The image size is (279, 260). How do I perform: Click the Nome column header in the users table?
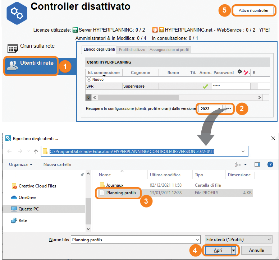(173, 73)
